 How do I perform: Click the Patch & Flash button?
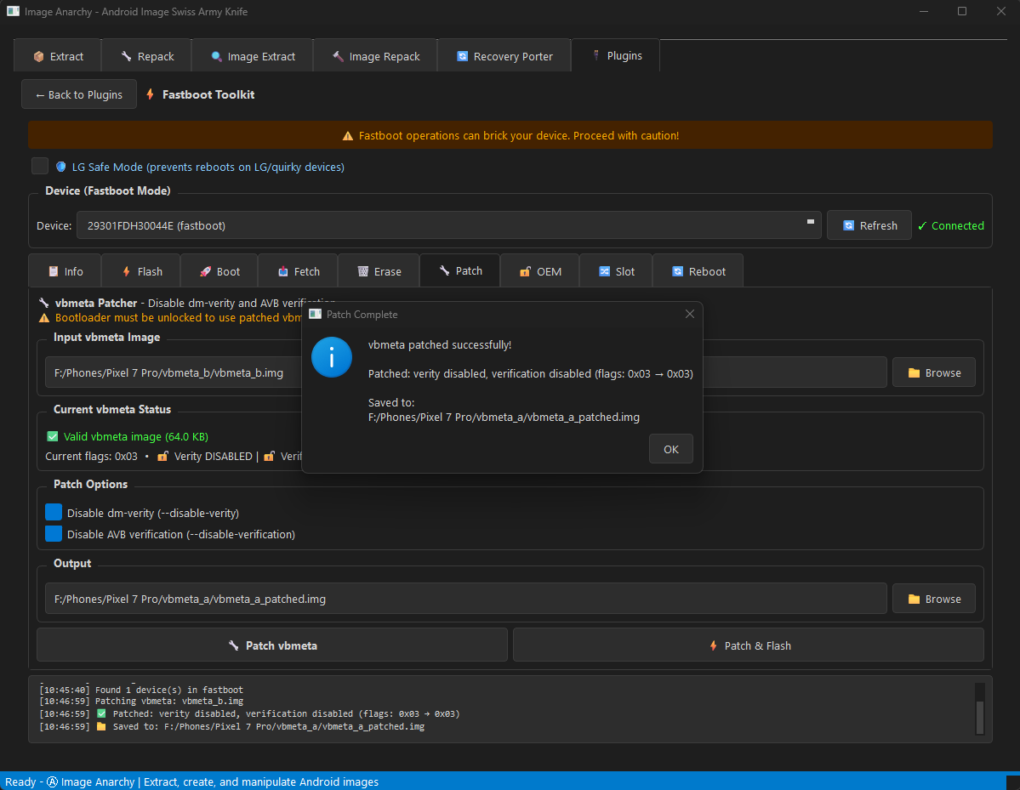[x=748, y=645]
